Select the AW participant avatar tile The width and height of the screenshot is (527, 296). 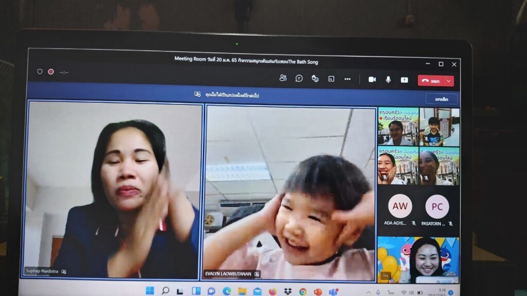tap(399, 207)
